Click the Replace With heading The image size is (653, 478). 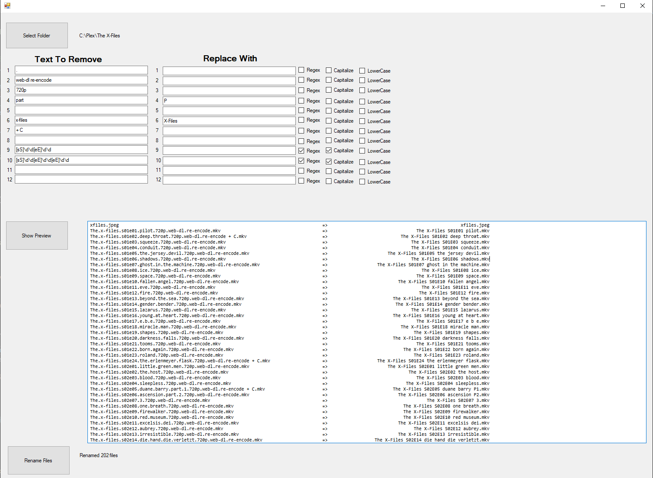230,58
